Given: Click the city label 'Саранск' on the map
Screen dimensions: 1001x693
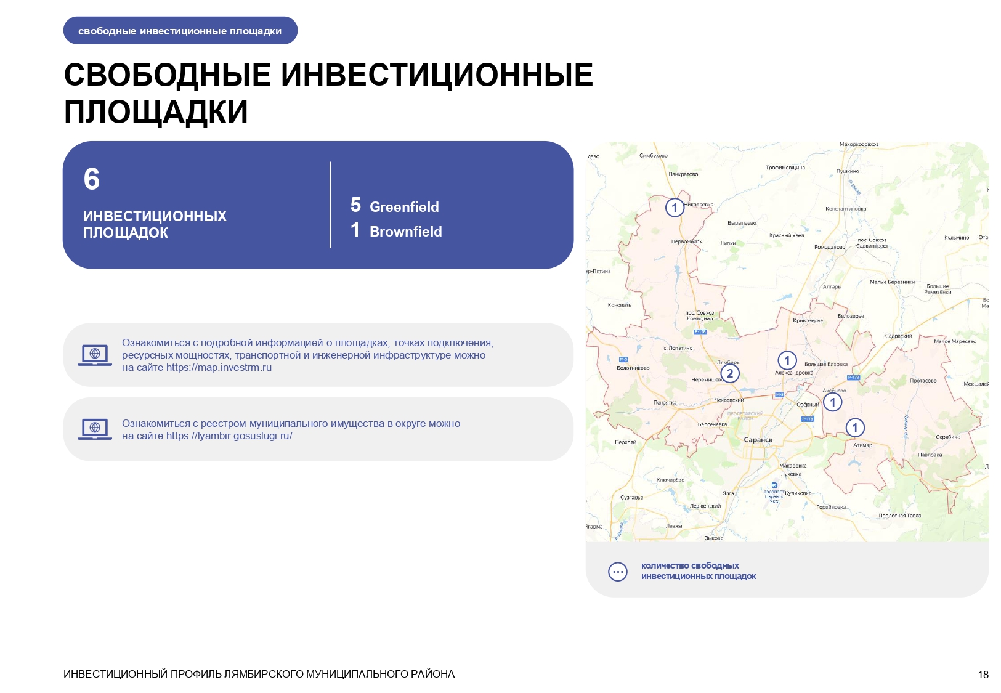Looking at the screenshot, I should 758,440.
